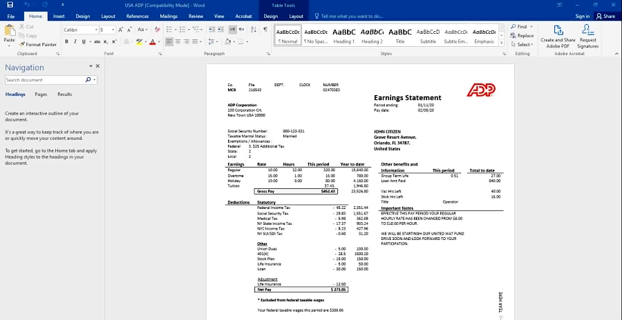This screenshot has width=622, height=320.
Task: Apply the No Spacing style
Action: coord(316,36)
